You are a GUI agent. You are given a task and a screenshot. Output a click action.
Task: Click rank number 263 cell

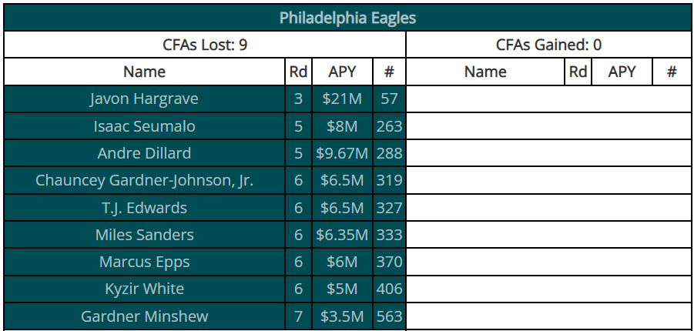tap(389, 126)
